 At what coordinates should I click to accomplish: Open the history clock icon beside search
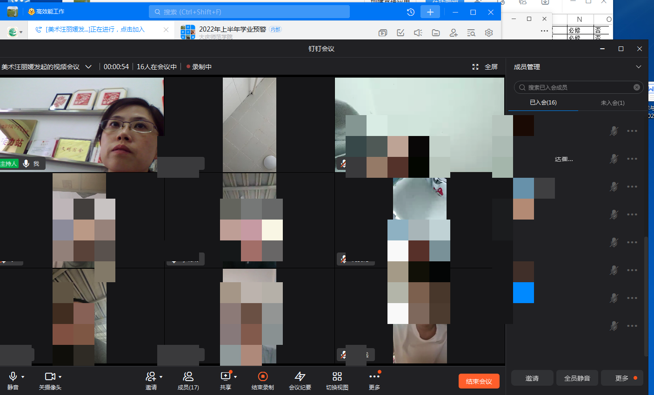click(x=411, y=12)
